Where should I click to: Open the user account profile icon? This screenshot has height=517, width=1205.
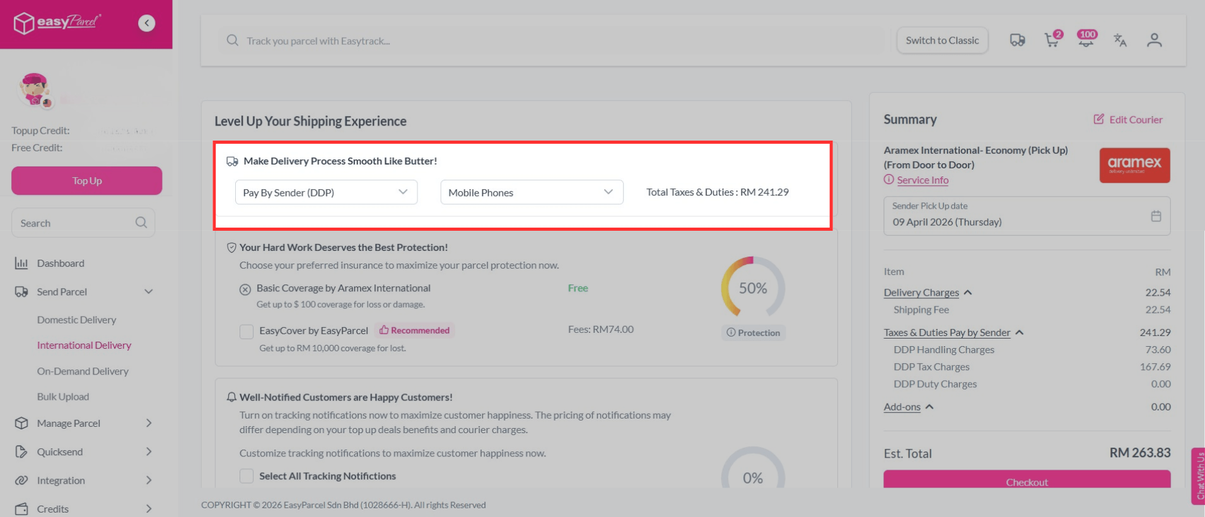pyautogui.click(x=1154, y=40)
